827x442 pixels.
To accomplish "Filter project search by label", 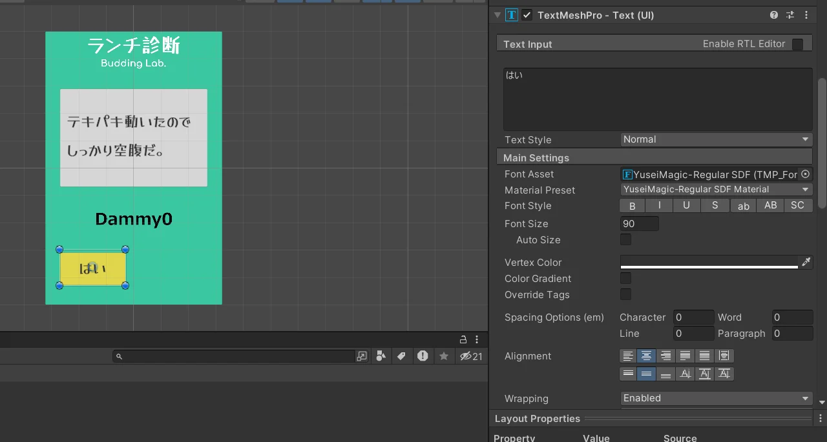I will click(x=401, y=356).
